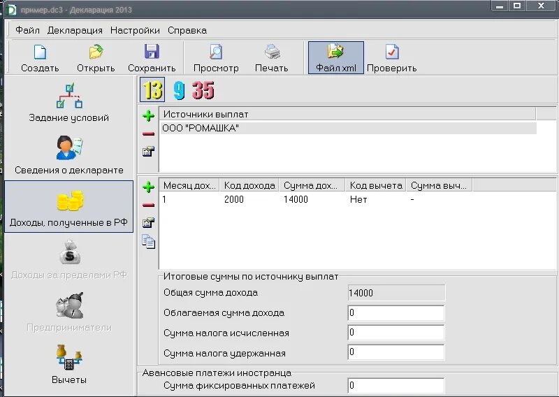The width and height of the screenshot is (559, 397).
Task: Select income code cell 2000
Action: [x=234, y=199]
